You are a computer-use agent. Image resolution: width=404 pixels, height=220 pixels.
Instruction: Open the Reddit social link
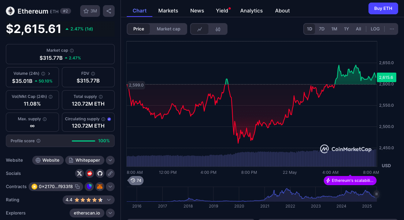click(x=90, y=173)
